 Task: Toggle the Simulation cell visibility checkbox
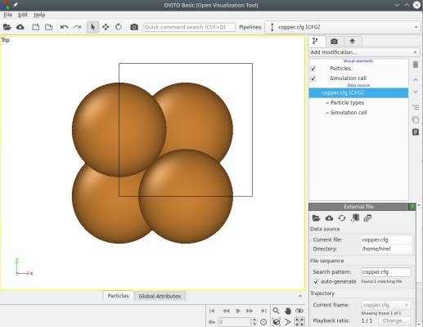pyautogui.click(x=313, y=78)
